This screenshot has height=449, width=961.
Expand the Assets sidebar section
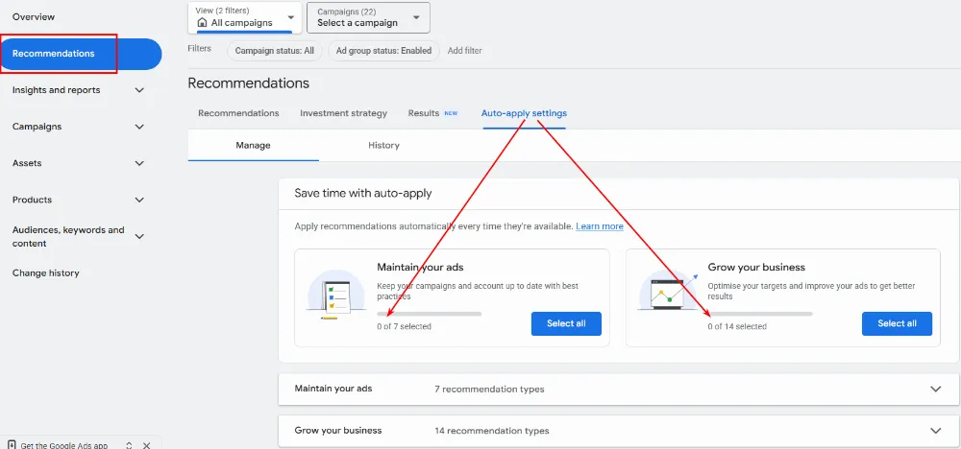click(x=139, y=163)
